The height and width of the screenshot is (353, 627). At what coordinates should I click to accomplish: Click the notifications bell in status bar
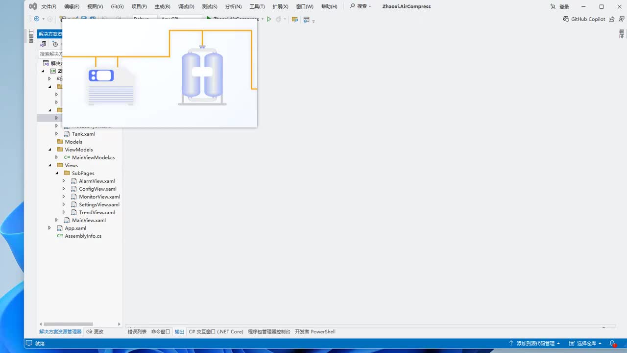(x=612, y=344)
